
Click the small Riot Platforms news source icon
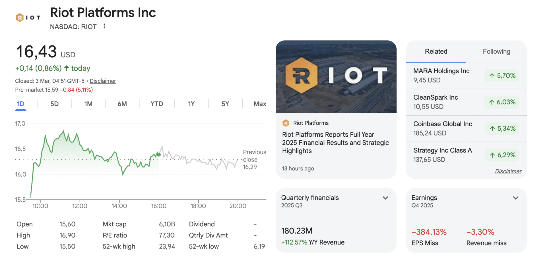pos(286,123)
